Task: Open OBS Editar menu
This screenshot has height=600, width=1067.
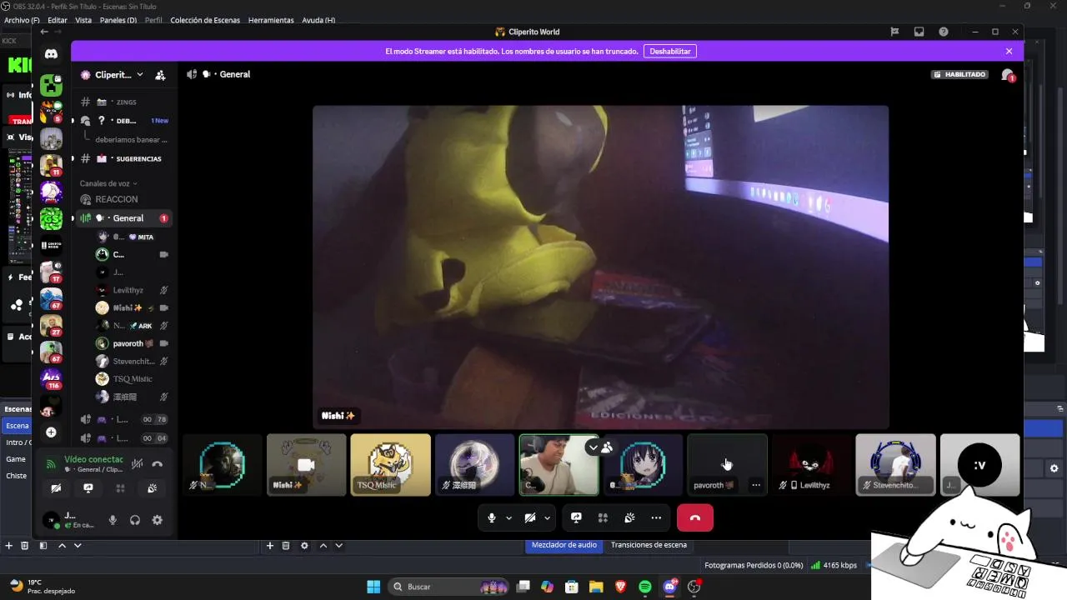Action: tap(58, 20)
